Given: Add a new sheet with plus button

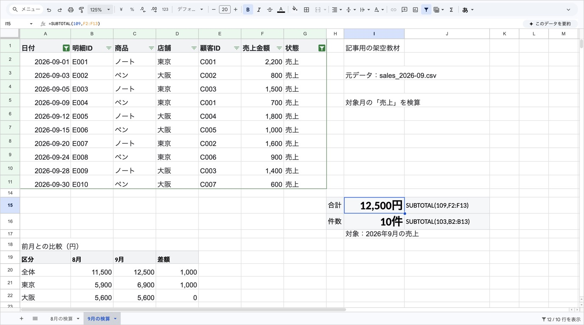Looking at the screenshot, I should point(22,319).
